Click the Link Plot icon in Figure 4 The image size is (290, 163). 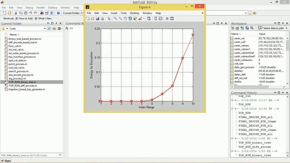click(149, 19)
